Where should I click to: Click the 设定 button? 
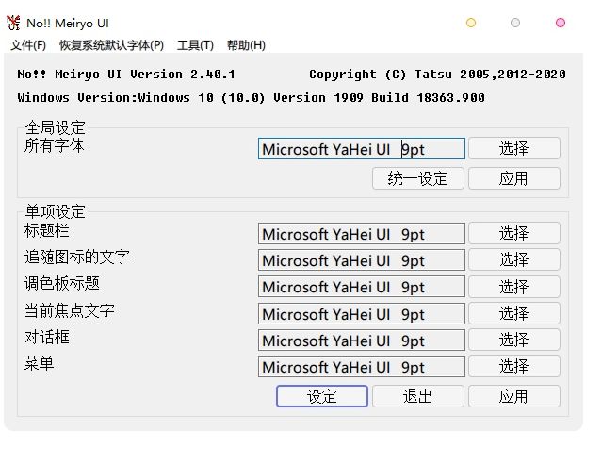coord(322,396)
